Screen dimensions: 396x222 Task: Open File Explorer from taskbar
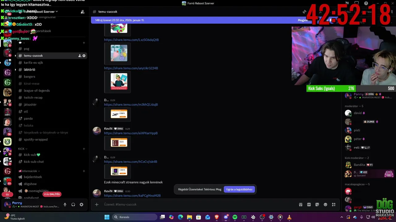(x=189, y=217)
